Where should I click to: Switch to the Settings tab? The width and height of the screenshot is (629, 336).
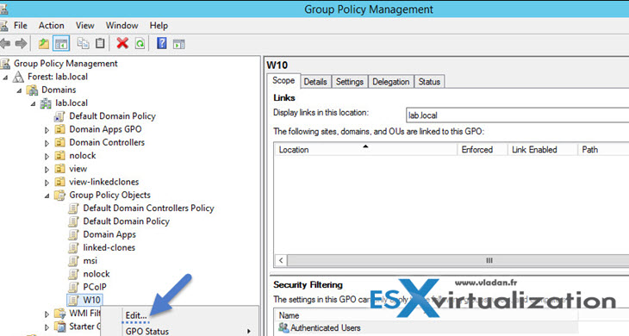coord(350,82)
